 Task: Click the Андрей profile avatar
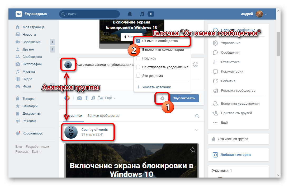tap(259, 14)
